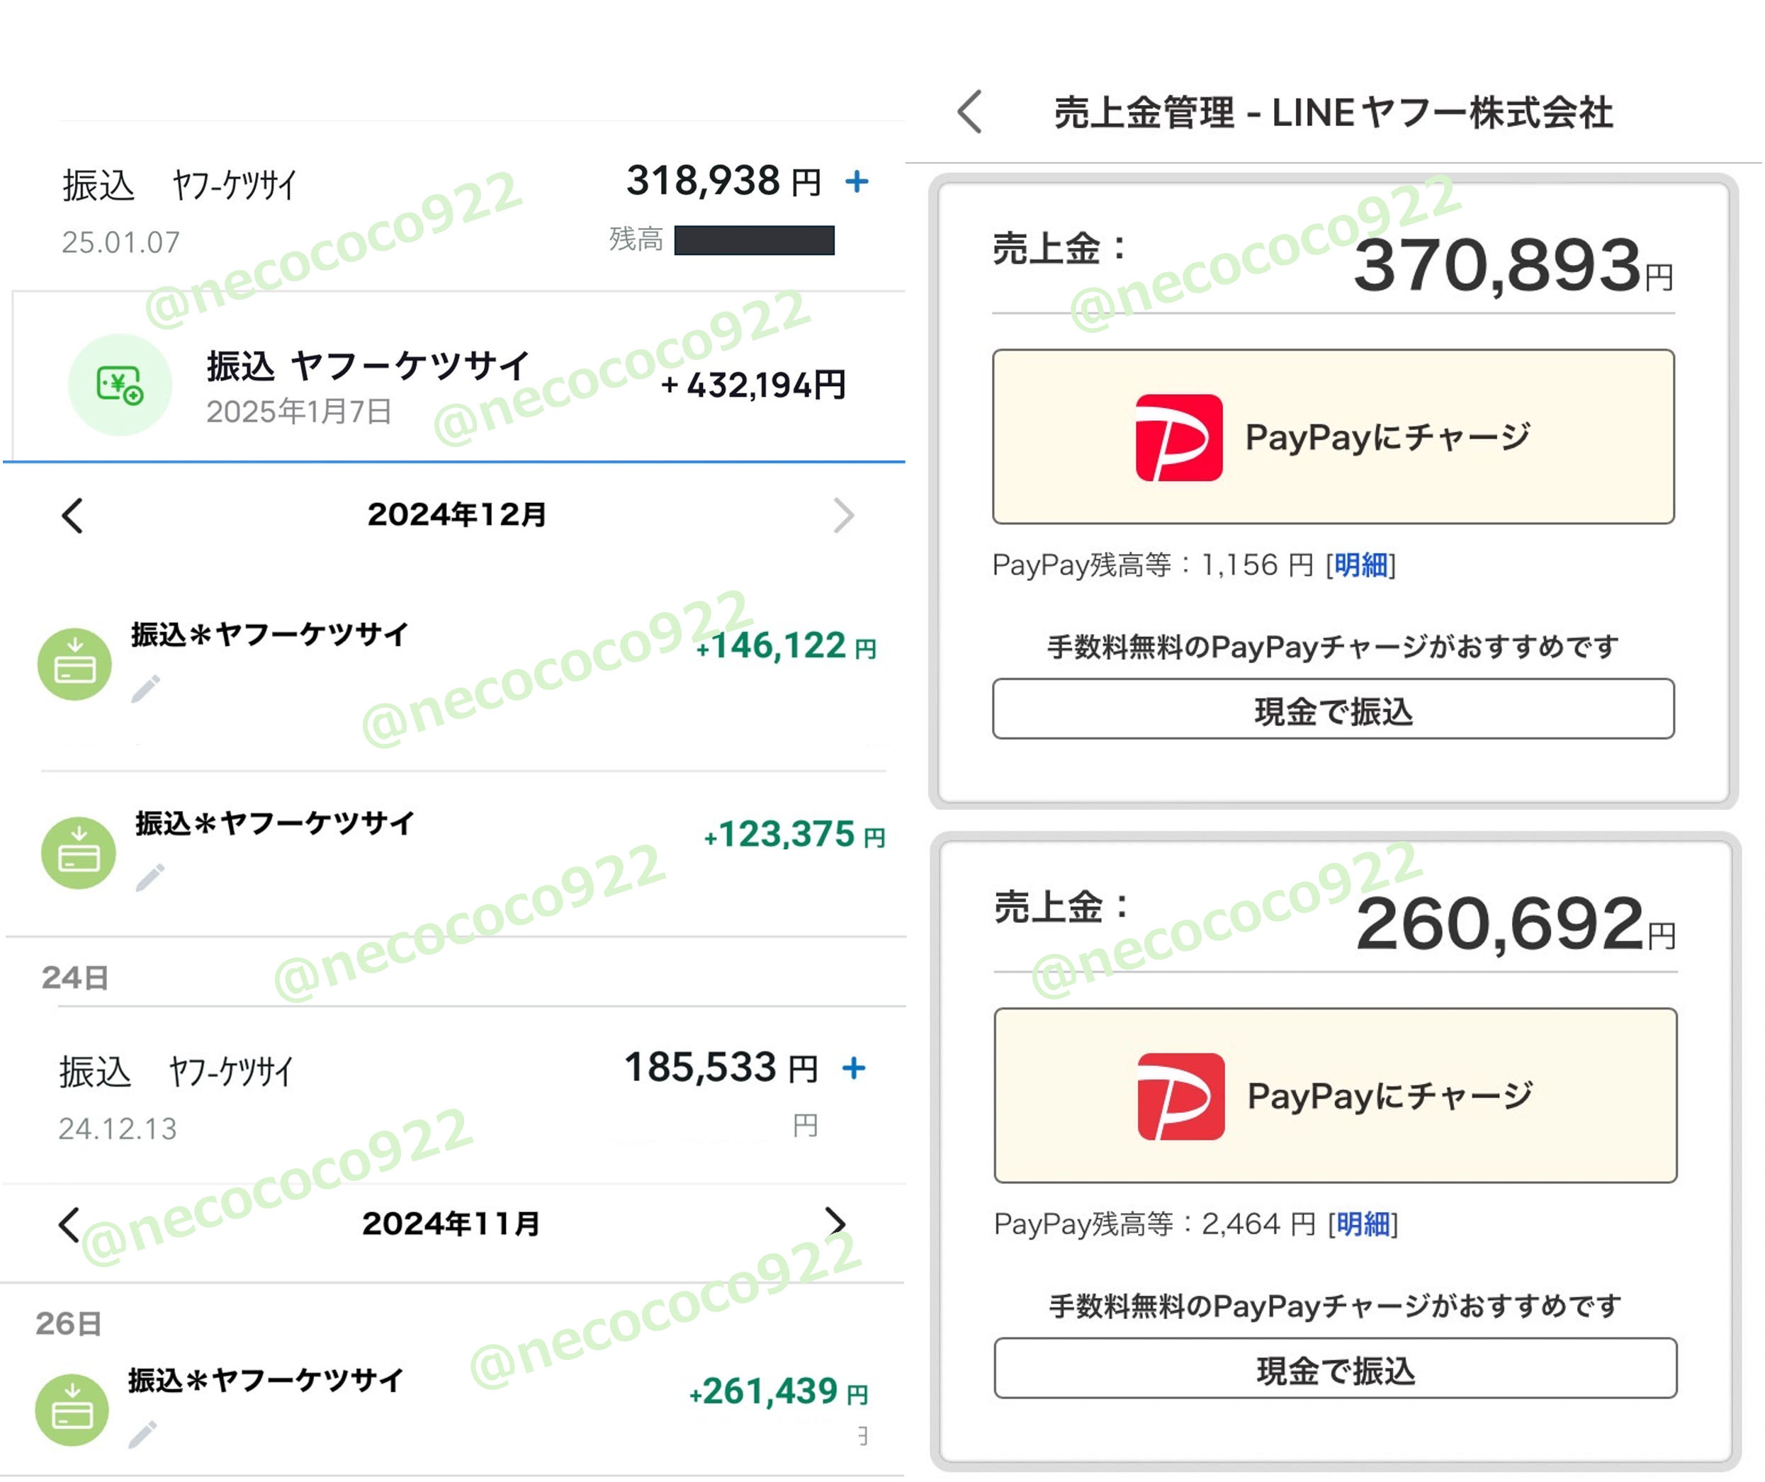Tap the 26日 date header
Screen dimensions: 1765x1482
69,1324
